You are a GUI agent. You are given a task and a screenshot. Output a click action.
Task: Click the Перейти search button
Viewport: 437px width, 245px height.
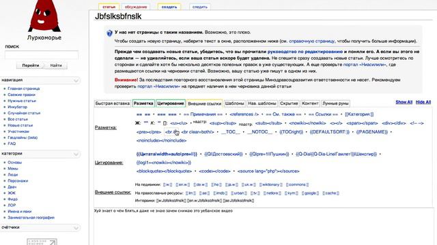30,65
